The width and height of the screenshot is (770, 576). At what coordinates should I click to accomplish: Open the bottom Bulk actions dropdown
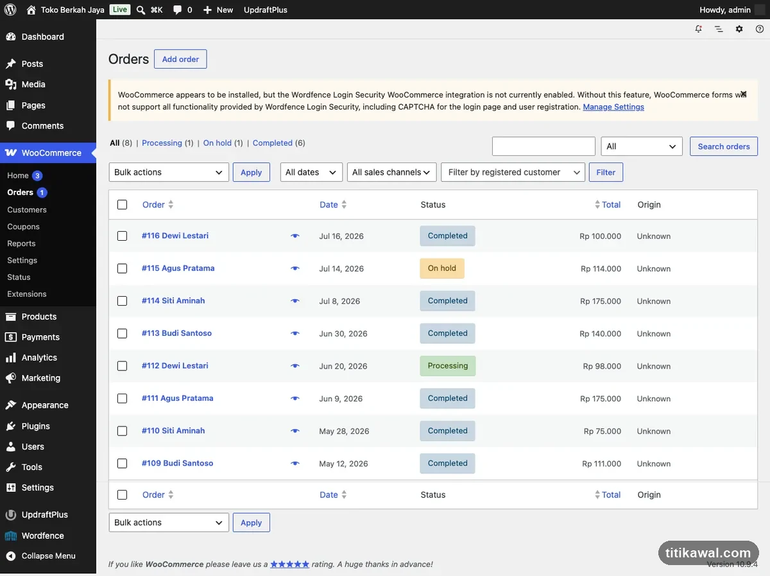(169, 523)
